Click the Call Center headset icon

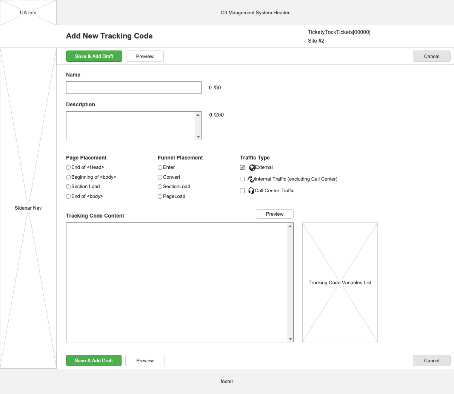(x=251, y=191)
